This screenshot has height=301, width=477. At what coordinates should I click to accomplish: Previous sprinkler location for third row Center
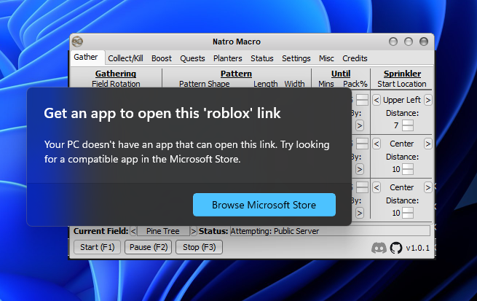tap(377, 187)
